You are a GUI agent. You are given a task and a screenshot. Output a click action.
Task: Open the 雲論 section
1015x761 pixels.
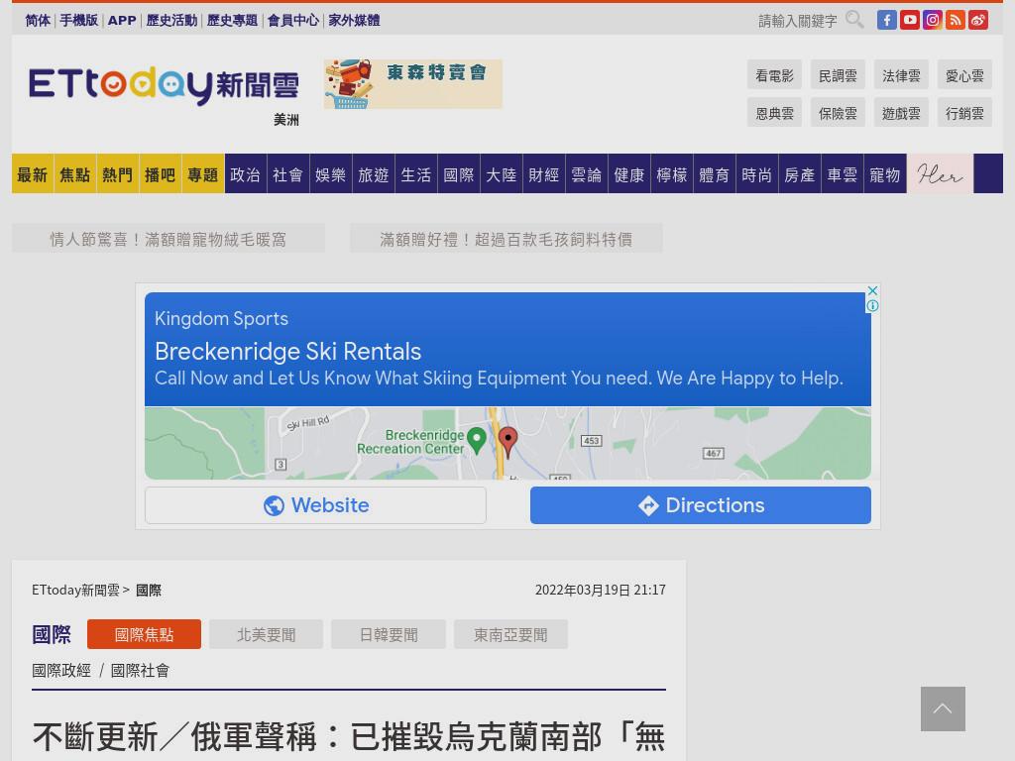click(x=587, y=173)
